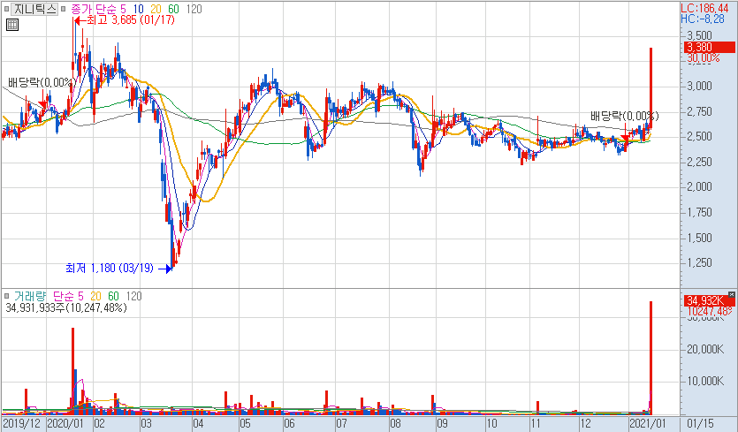Screen dimensions: 738x432
Task: Click the 06 month label on date axis
Action: click(x=290, y=423)
